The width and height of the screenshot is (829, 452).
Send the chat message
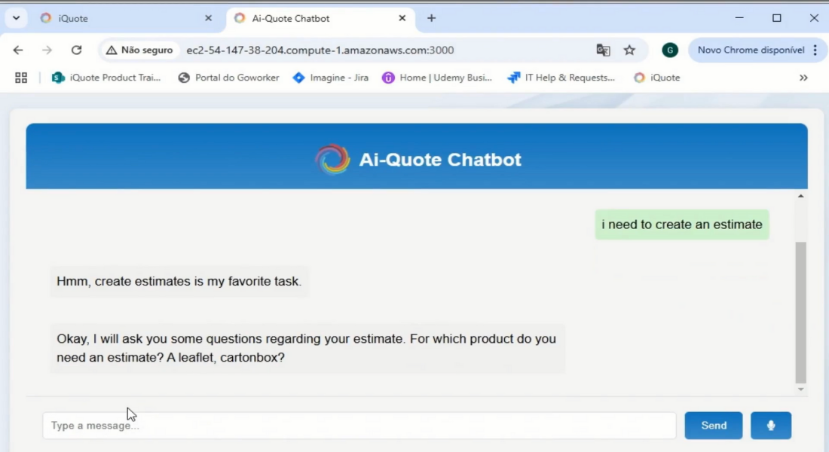point(713,426)
